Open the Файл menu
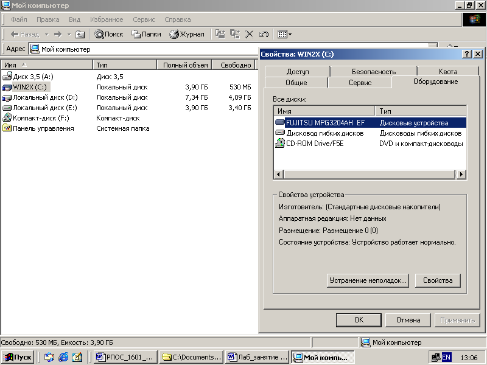Viewport: 487px width, 365px height. click(x=19, y=19)
